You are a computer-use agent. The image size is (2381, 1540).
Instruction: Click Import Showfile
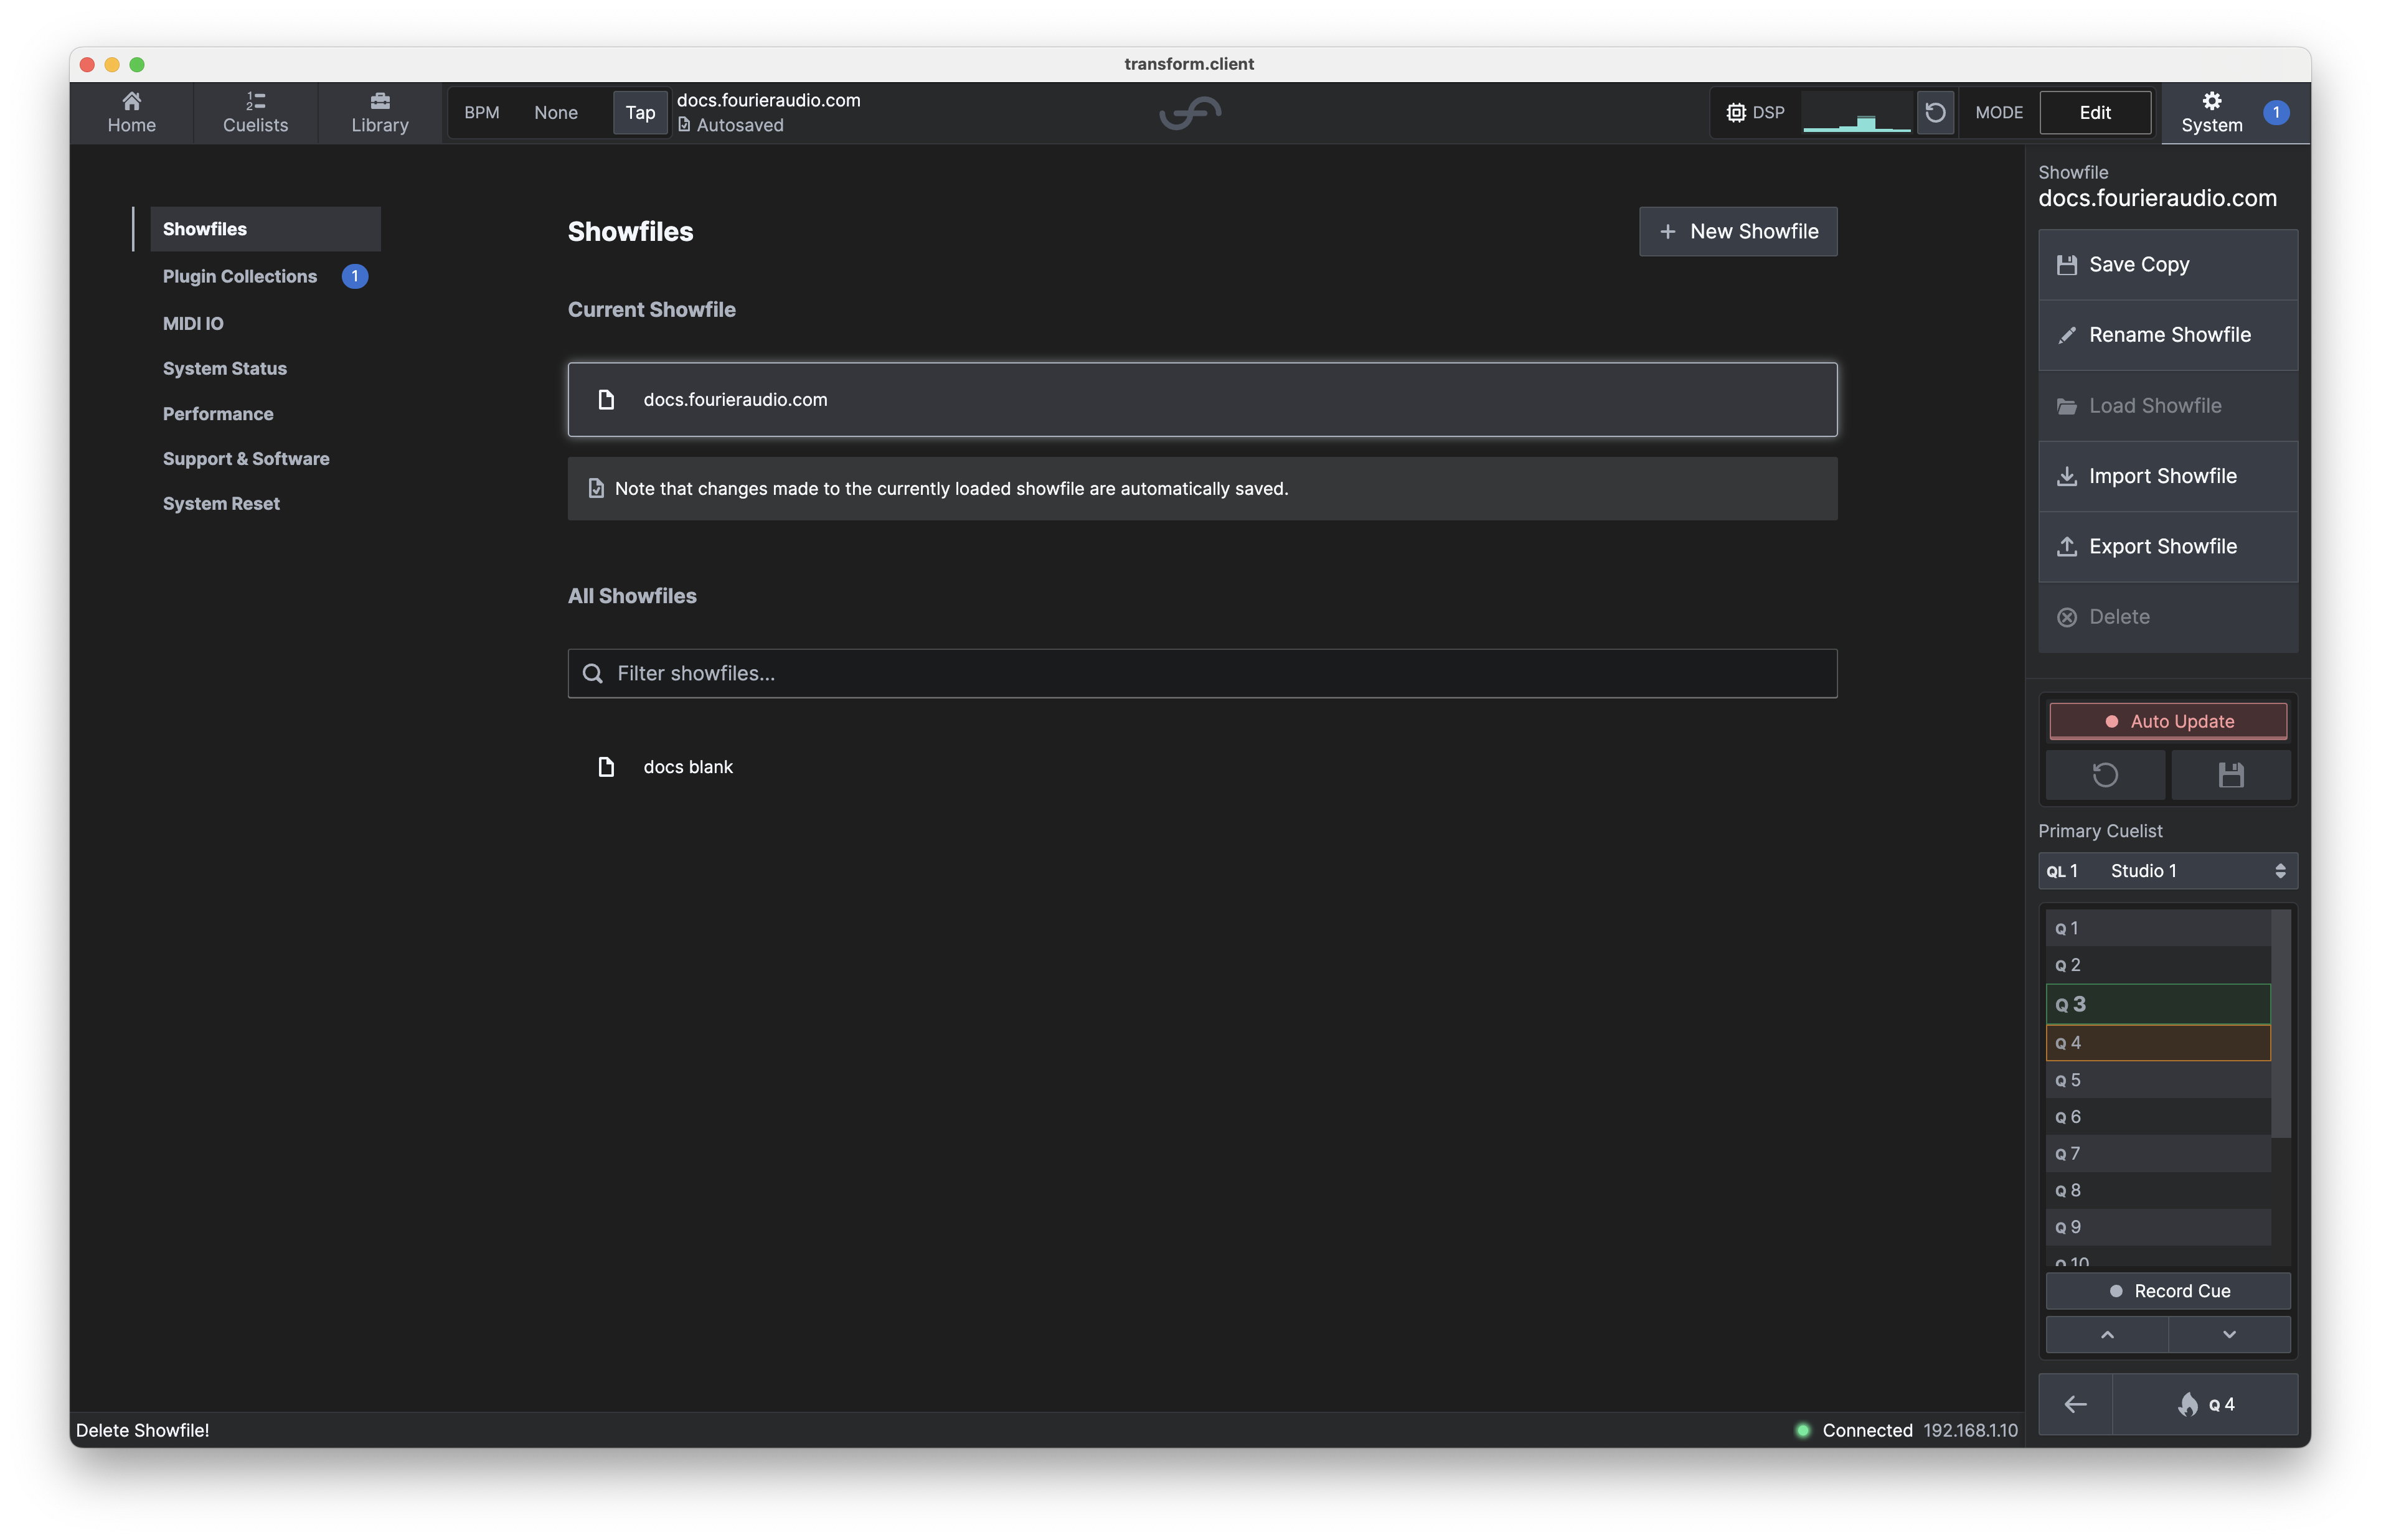tap(2167, 476)
